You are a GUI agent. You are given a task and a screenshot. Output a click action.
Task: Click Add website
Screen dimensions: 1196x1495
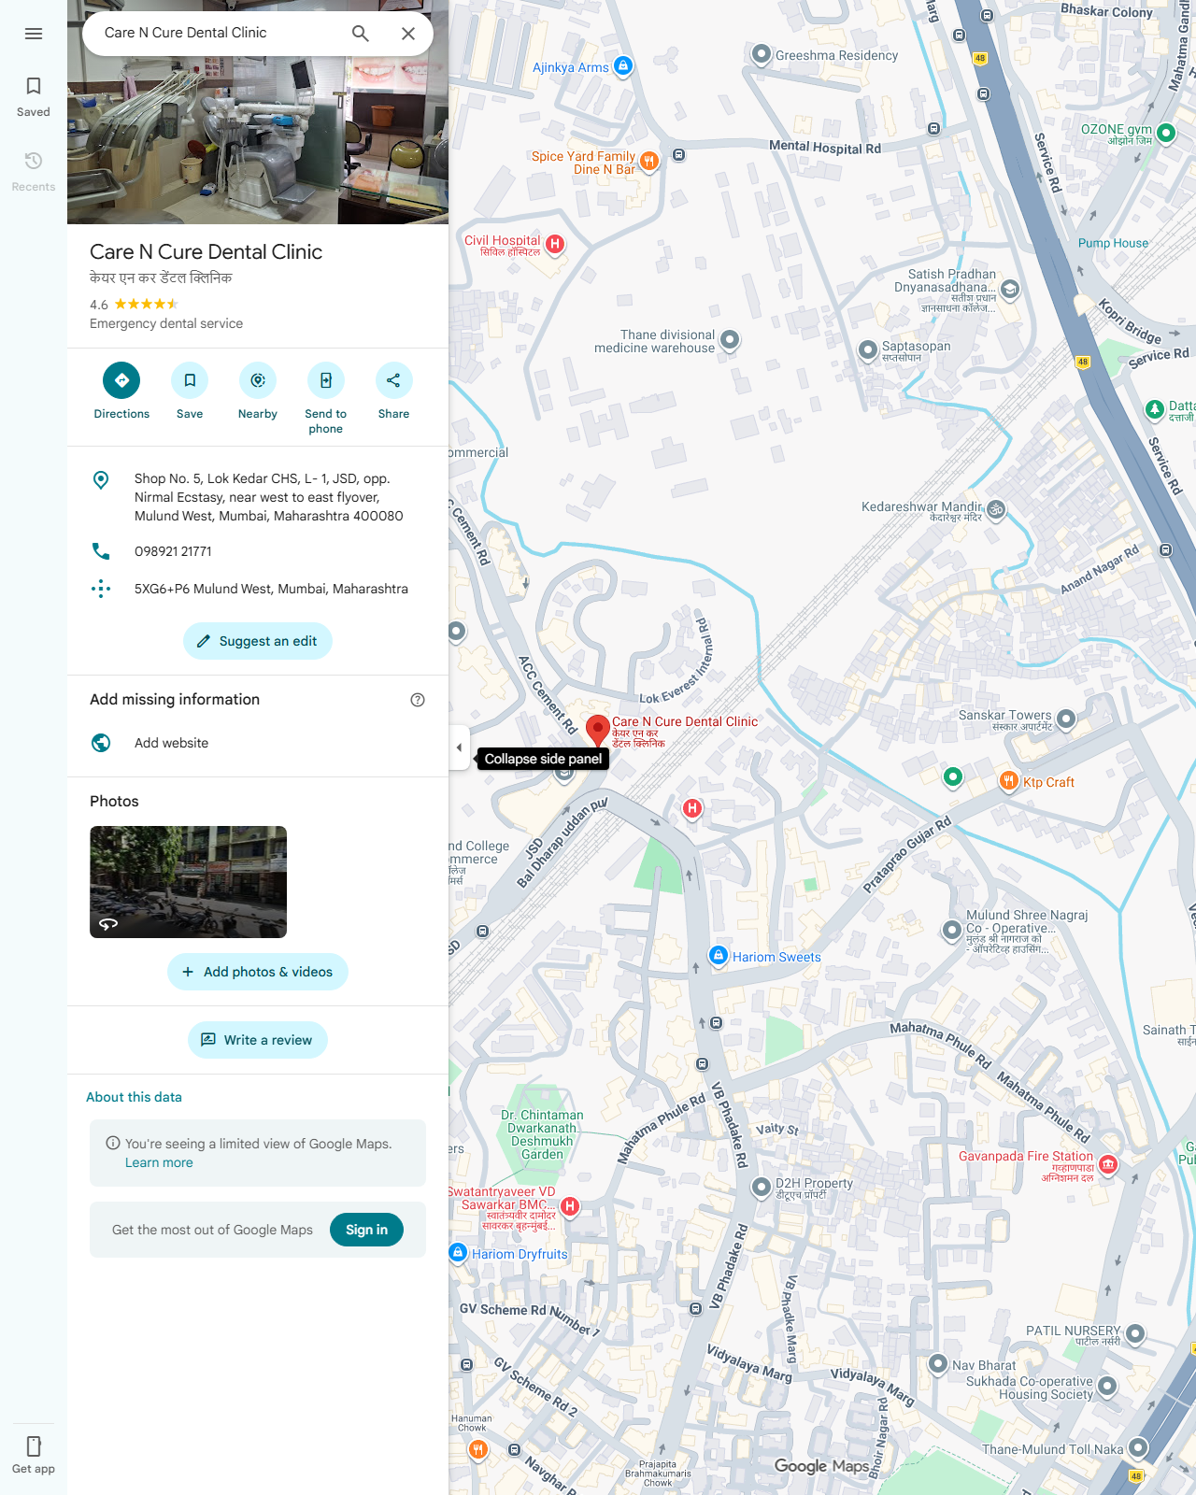(x=258, y=743)
